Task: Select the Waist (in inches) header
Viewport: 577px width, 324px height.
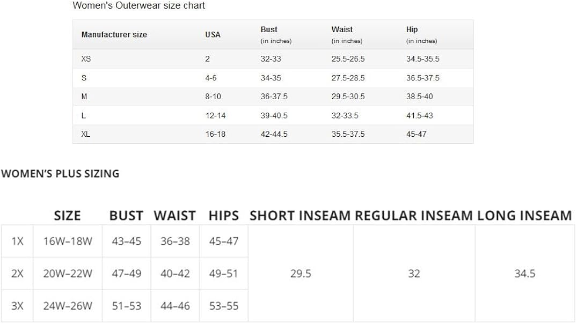Action: (347, 34)
